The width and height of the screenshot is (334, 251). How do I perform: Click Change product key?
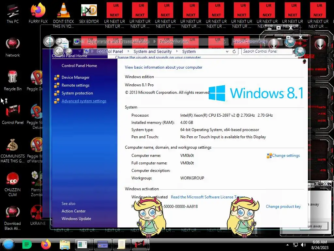(283, 207)
